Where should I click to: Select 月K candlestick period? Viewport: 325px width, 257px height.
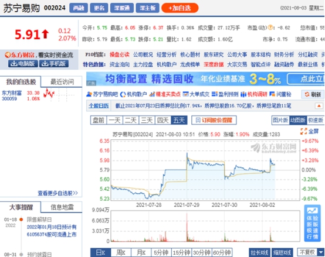pyautogui.click(x=141, y=252)
